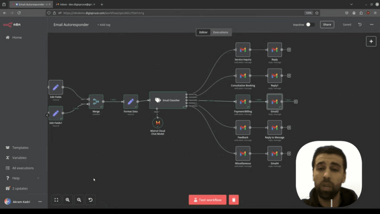Click the browser zoom level indicator showing 120%

[x=308, y=13]
